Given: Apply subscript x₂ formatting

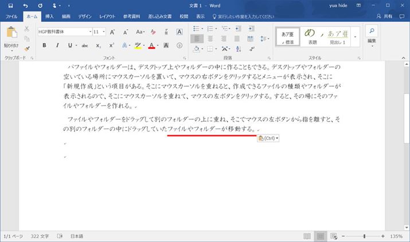Looking at the screenshot, I should click(x=98, y=45).
